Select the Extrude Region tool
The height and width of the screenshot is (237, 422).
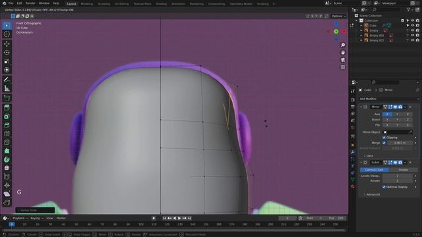pyautogui.click(x=7, y=108)
